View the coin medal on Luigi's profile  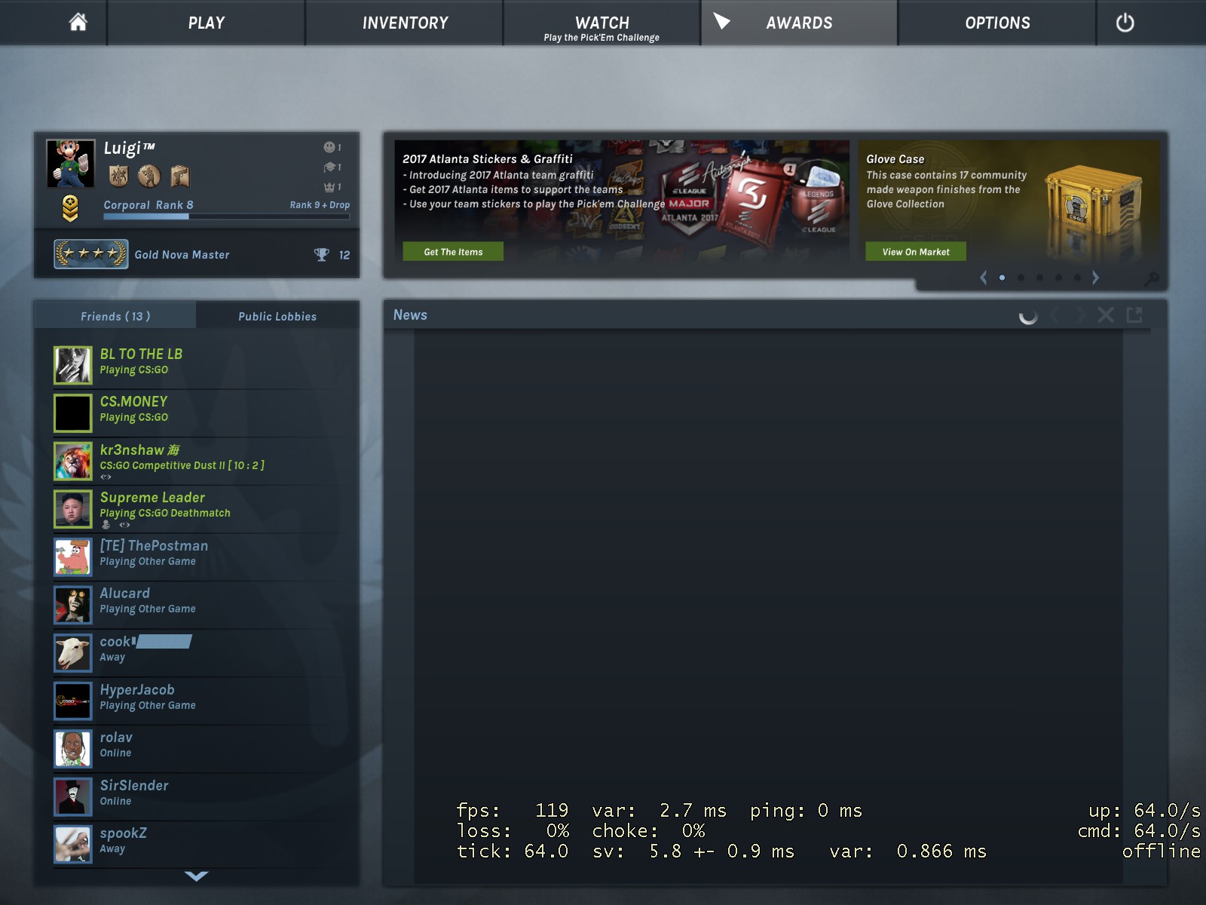[149, 176]
